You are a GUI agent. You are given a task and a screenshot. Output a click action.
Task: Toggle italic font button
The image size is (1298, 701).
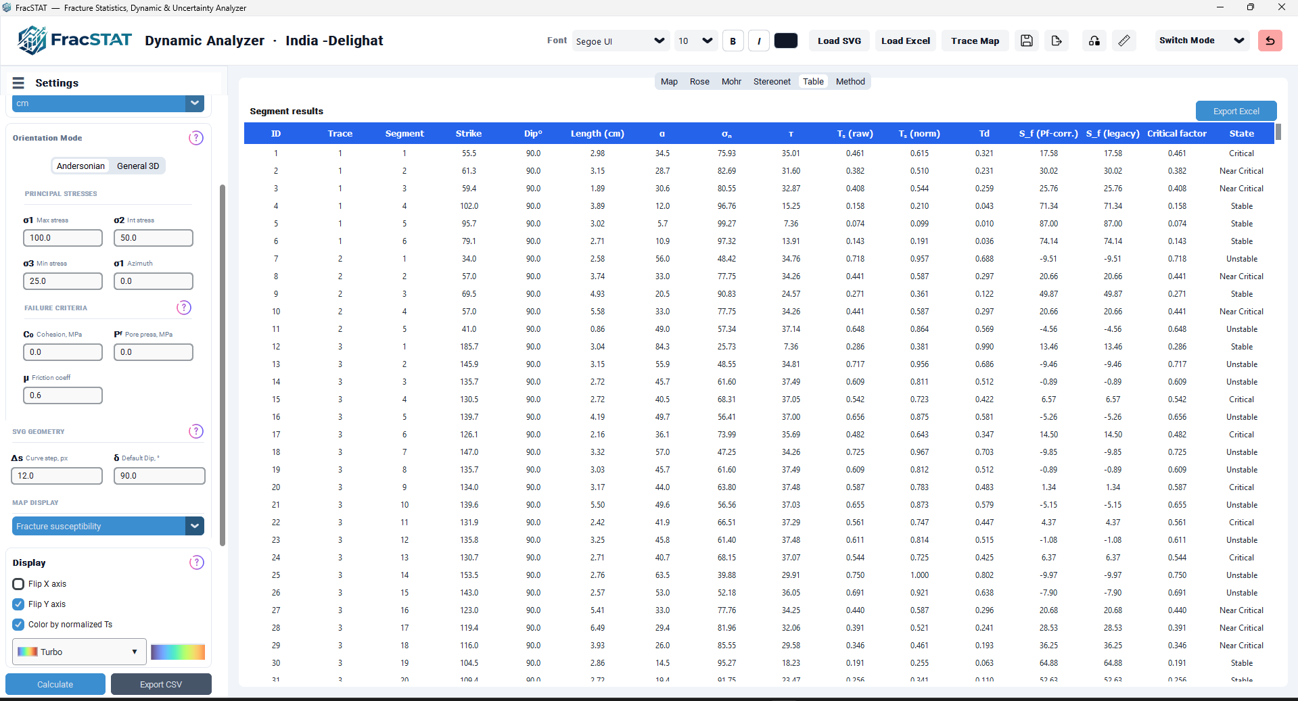click(x=759, y=41)
